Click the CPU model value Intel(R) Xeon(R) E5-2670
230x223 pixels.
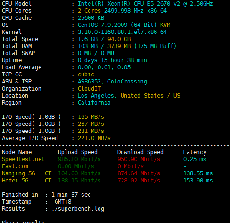(x=145, y=4)
